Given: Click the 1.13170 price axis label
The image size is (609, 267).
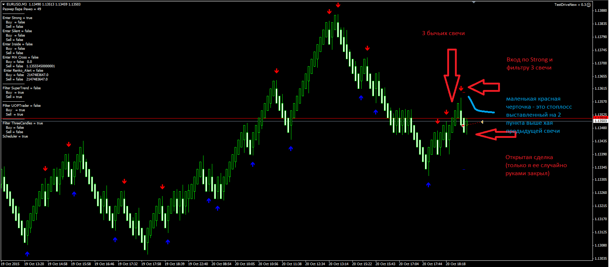Looking at the screenshot, I should point(601,219).
